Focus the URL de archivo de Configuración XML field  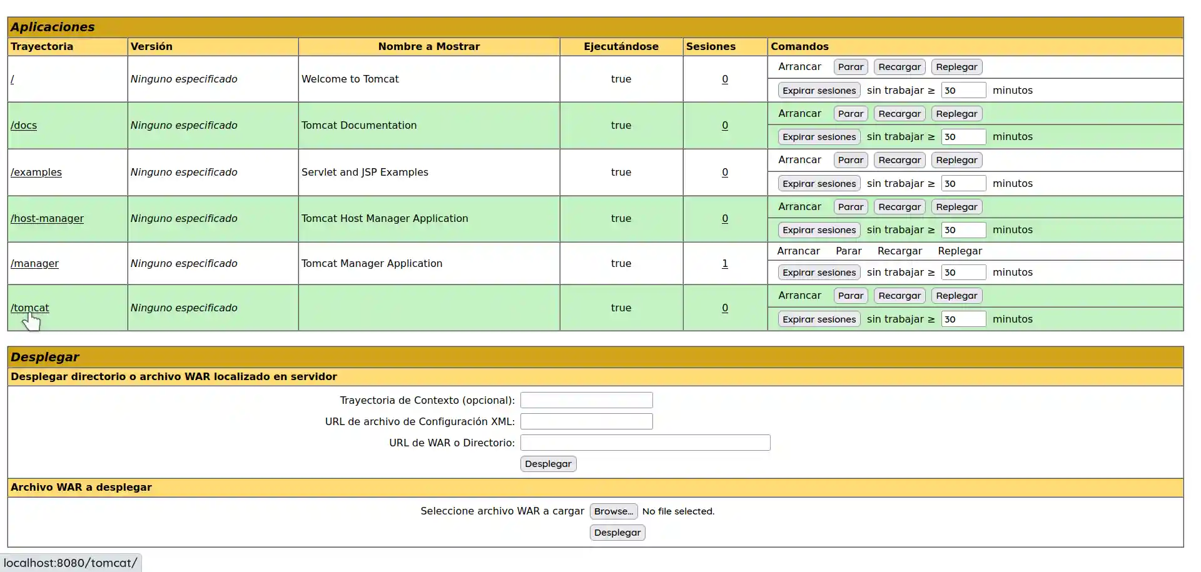586,421
